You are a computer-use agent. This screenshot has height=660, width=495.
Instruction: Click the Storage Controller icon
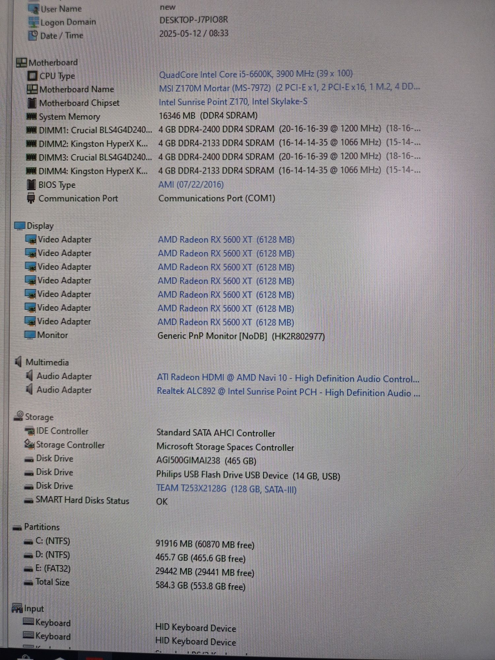(x=29, y=445)
